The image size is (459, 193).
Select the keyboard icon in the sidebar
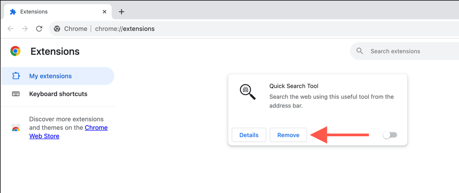[16, 94]
